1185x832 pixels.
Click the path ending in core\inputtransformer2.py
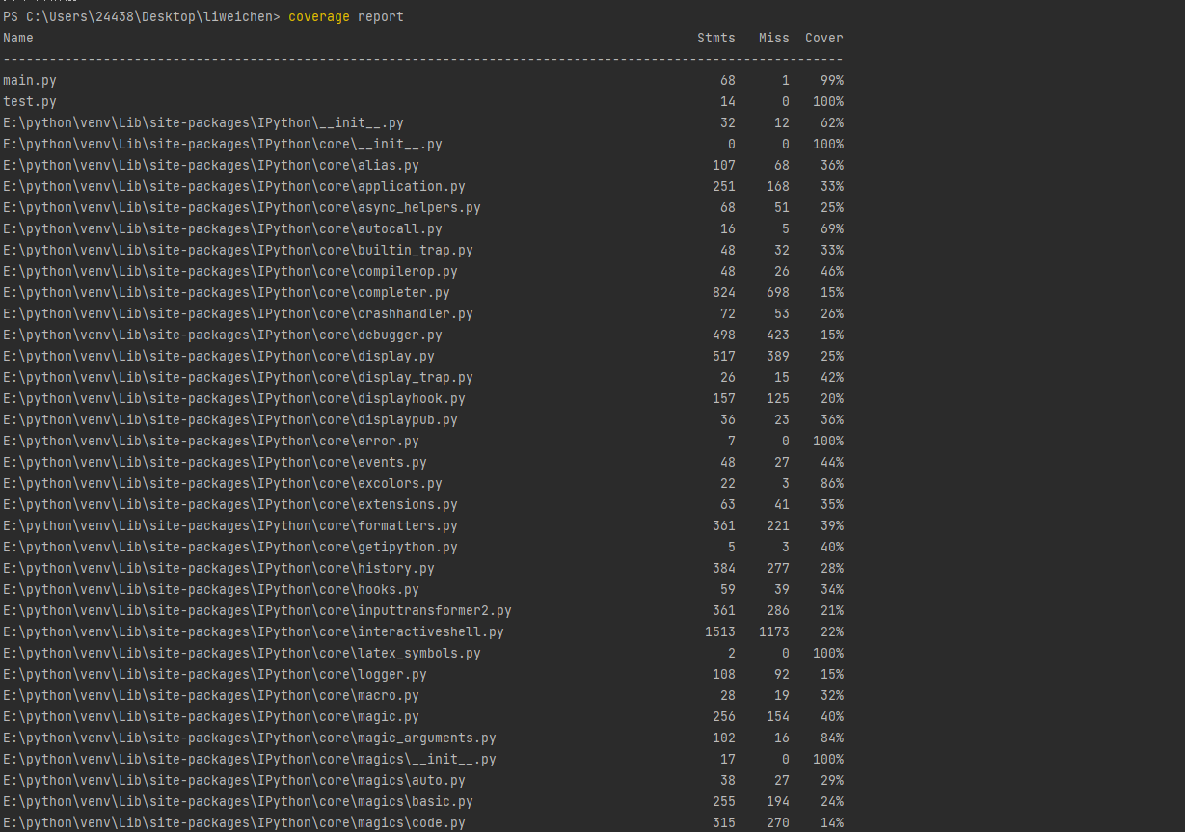point(257,611)
